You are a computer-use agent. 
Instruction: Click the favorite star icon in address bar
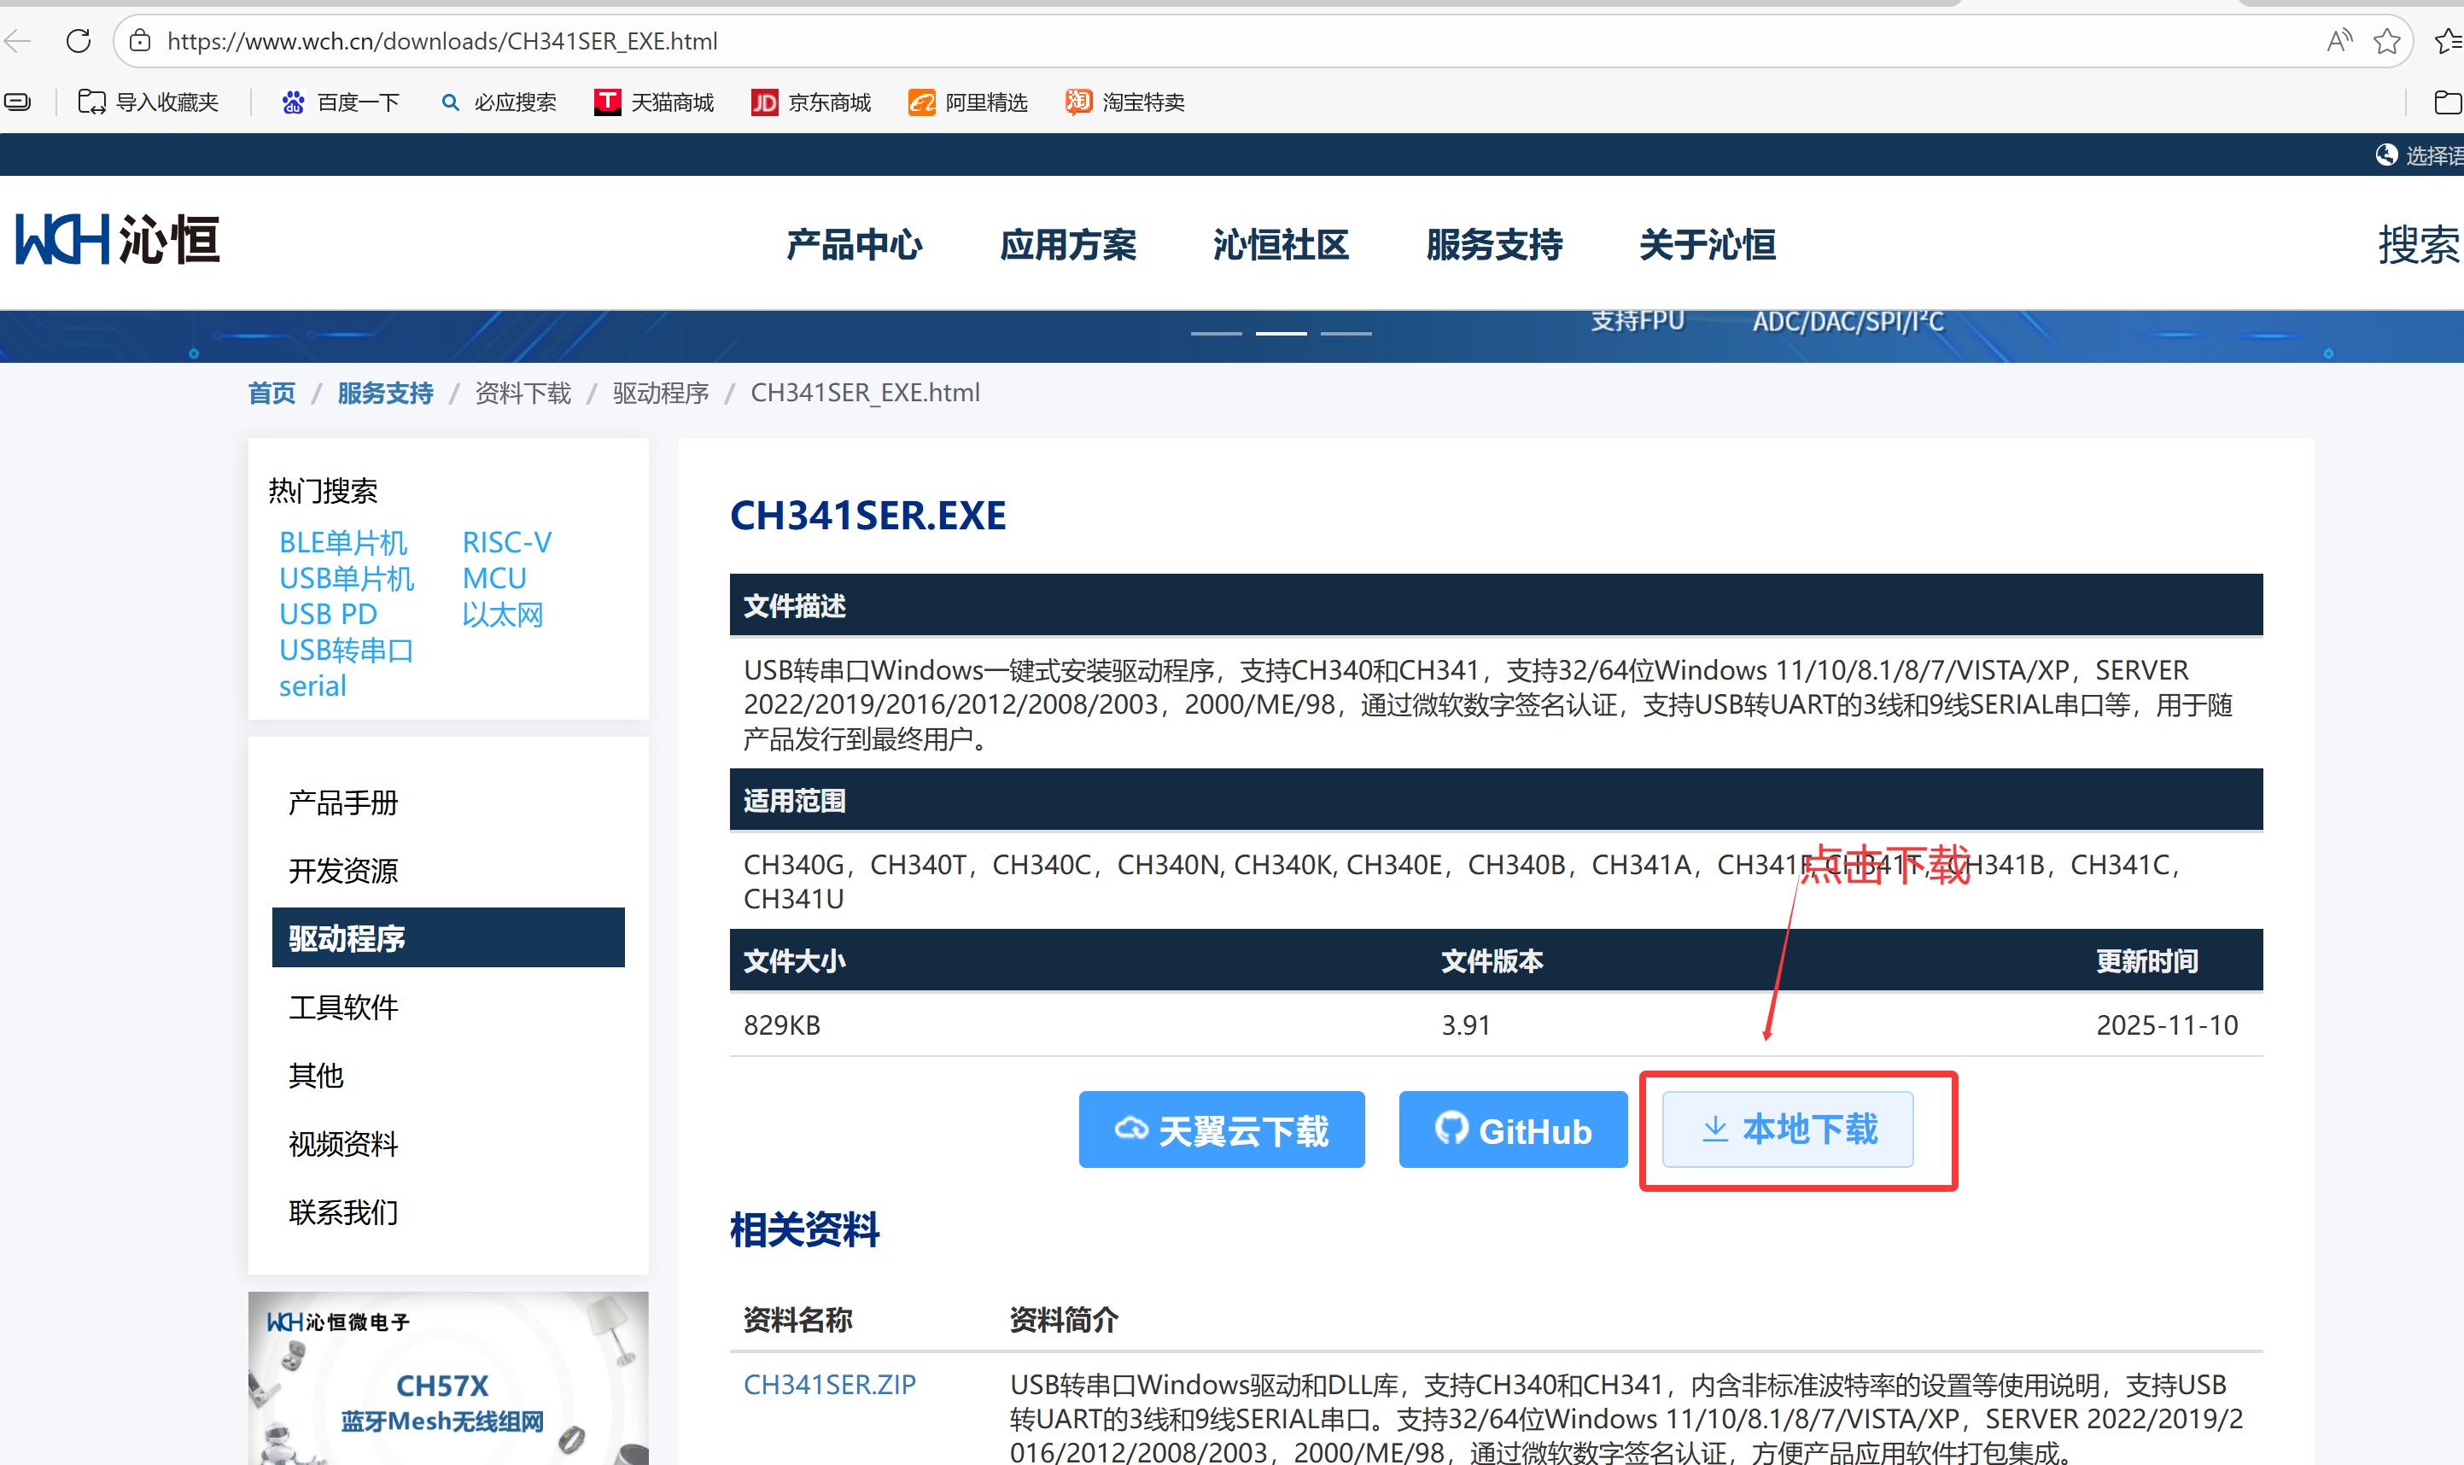click(x=2386, y=42)
